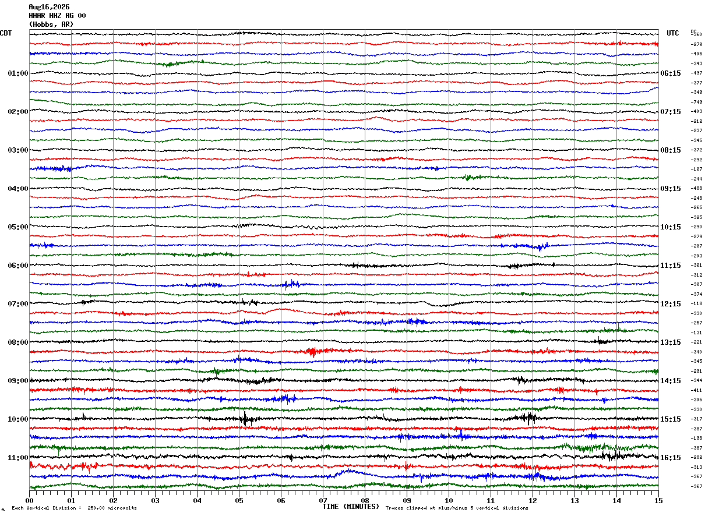Click minute 09 on the bottom axis
705x516 pixels.
pyautogui.click(x=407, y=500)
